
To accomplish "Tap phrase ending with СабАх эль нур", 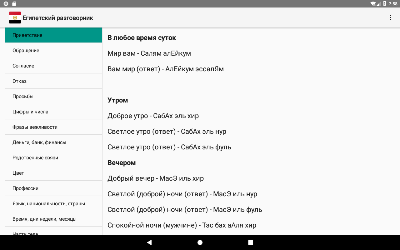I will point(167,132).
